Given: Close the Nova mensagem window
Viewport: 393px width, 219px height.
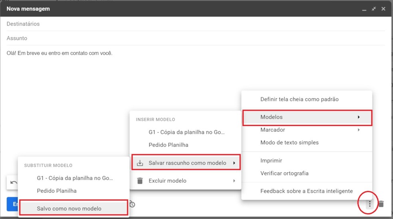Looking at the screenshot, I should [x=383, y=9].
